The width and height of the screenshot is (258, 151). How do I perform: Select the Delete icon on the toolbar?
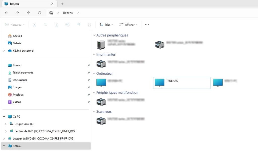pos(89,24)
